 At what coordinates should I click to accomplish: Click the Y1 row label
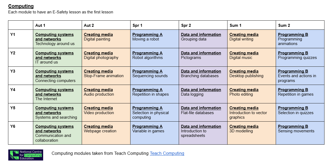tap(13, 35)
